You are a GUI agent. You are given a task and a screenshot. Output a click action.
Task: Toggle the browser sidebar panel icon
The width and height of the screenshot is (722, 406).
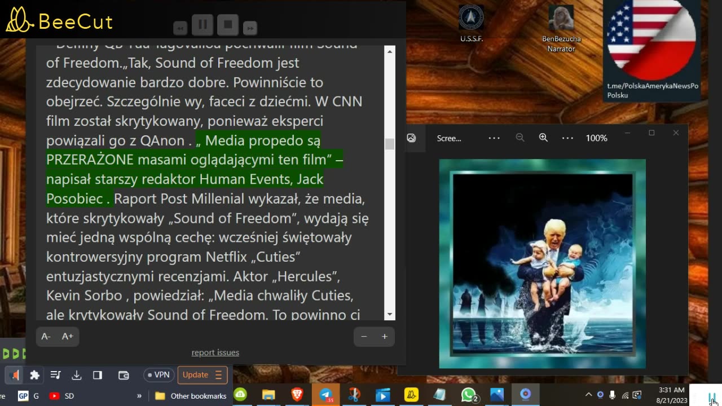98,375
